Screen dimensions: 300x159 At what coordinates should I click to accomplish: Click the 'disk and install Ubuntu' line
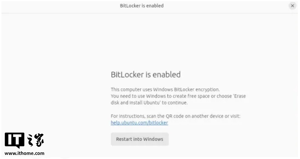149,103
